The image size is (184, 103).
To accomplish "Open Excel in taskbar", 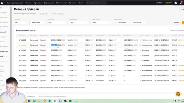I will [70, 101].
